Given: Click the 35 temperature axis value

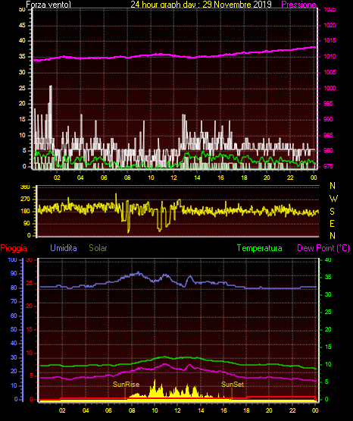Looking at the screenshot, I should tap(328, 277).
